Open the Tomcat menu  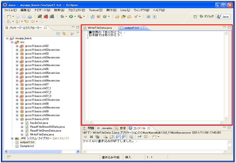point(96,10)
